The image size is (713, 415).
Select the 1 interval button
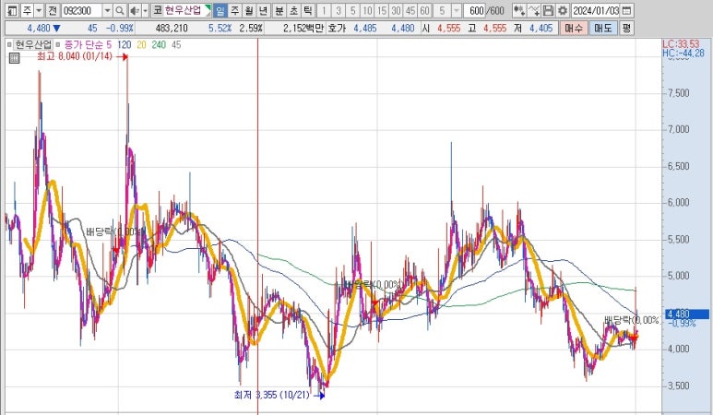[x=324, y=10]
